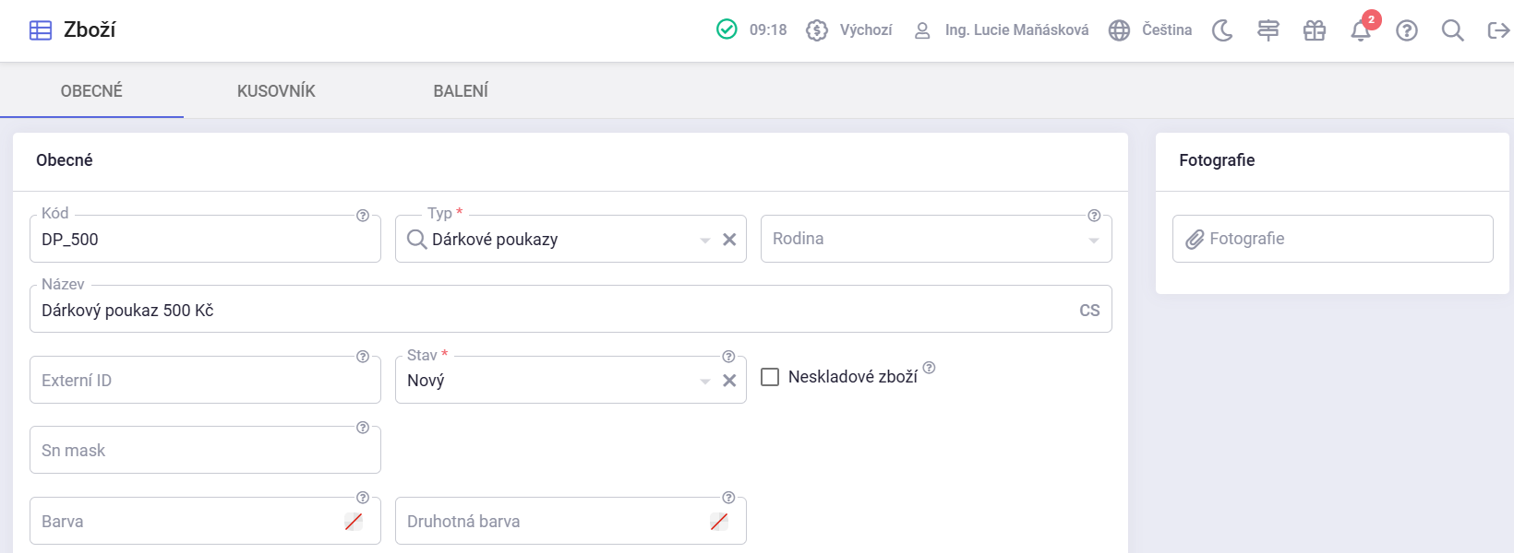Enable the Neskladové zboží checkbox

click(770, 377)
